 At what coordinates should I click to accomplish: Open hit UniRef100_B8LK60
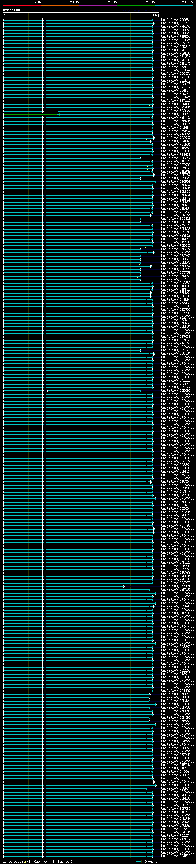click(x=176, y=266)
